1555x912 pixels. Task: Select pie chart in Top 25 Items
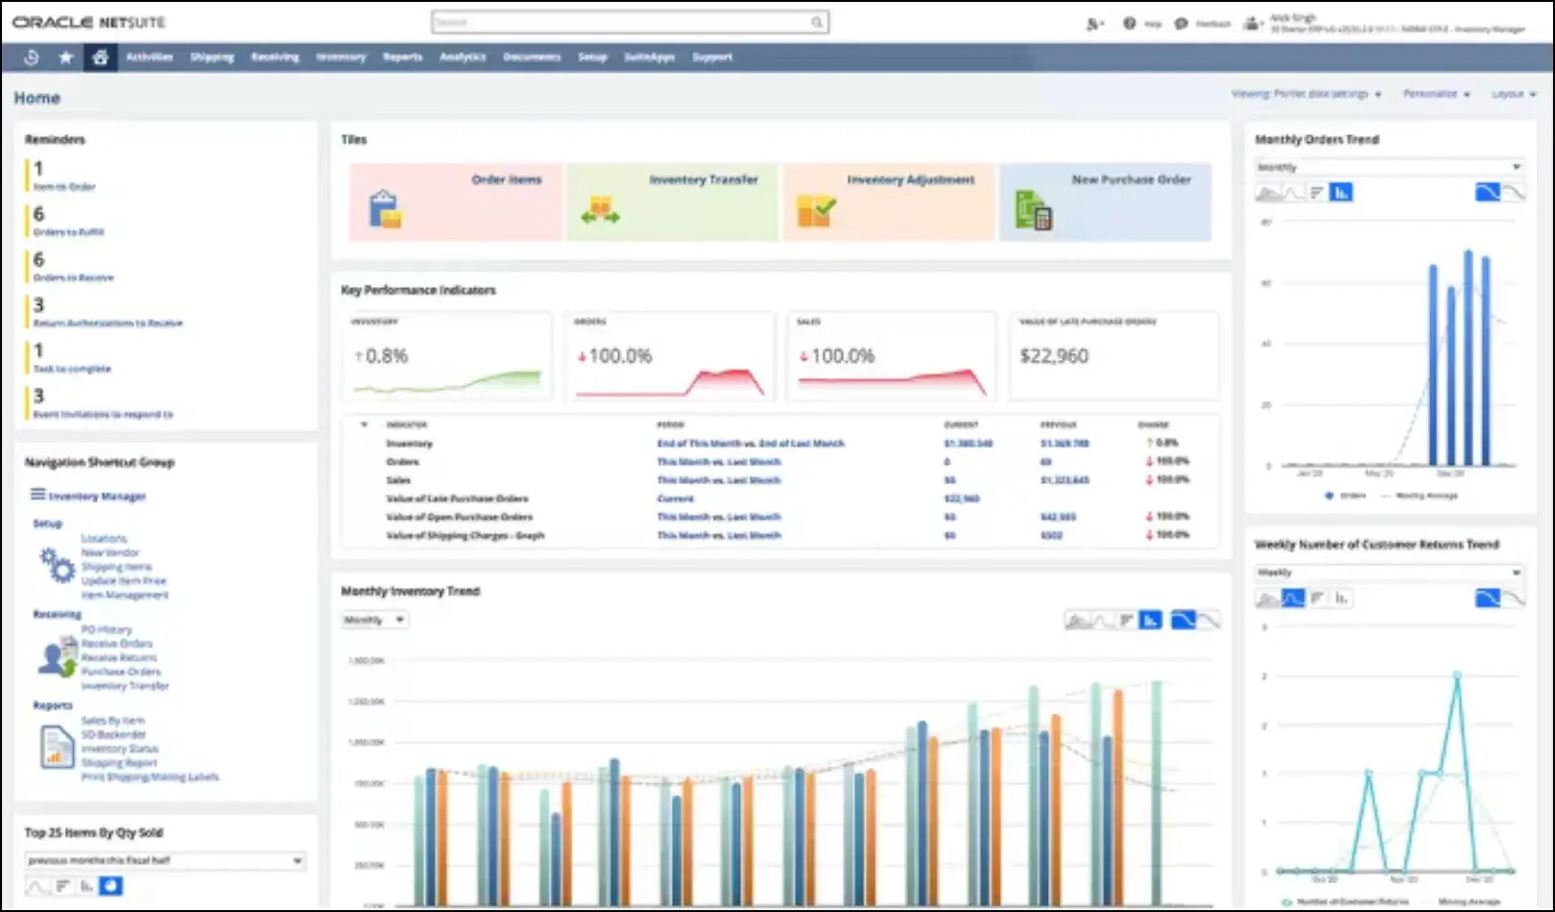pos(111,886)
